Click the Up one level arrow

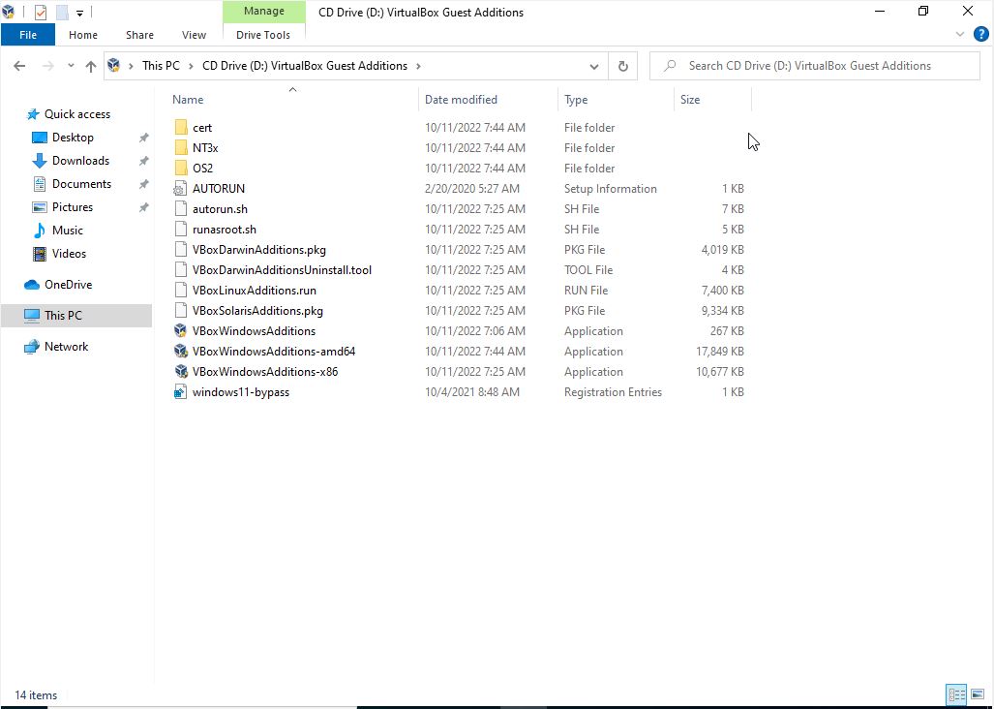point(91,66)
